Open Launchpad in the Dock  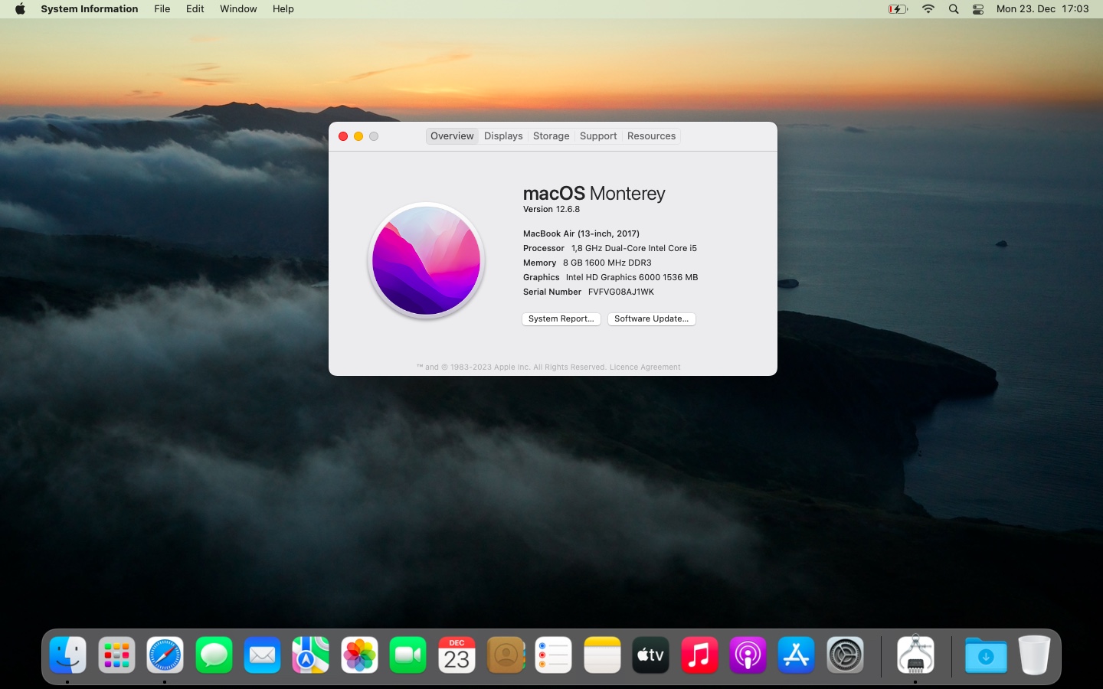pos(116,655)
